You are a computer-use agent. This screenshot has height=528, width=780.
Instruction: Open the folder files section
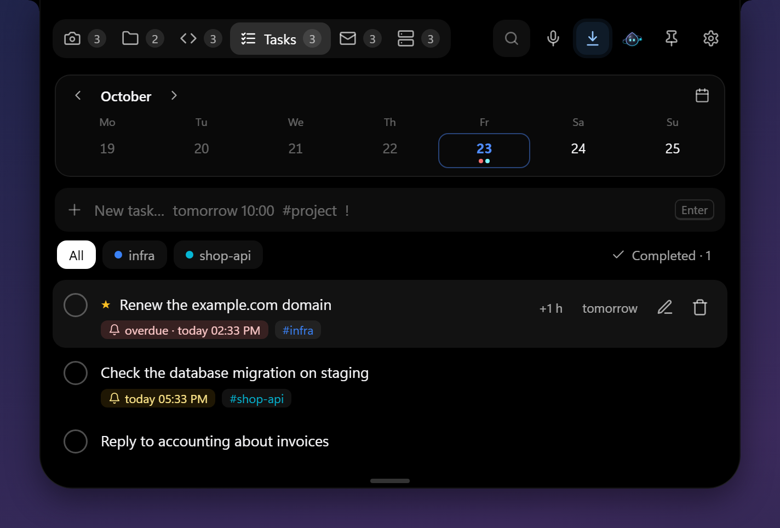click(142, 39)
